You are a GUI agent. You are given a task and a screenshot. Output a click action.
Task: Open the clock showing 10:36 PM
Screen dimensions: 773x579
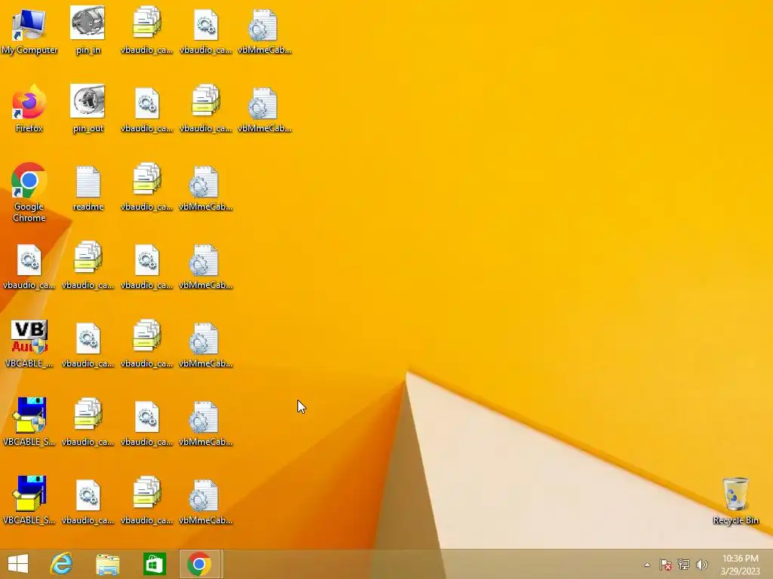tap(740, 565)
